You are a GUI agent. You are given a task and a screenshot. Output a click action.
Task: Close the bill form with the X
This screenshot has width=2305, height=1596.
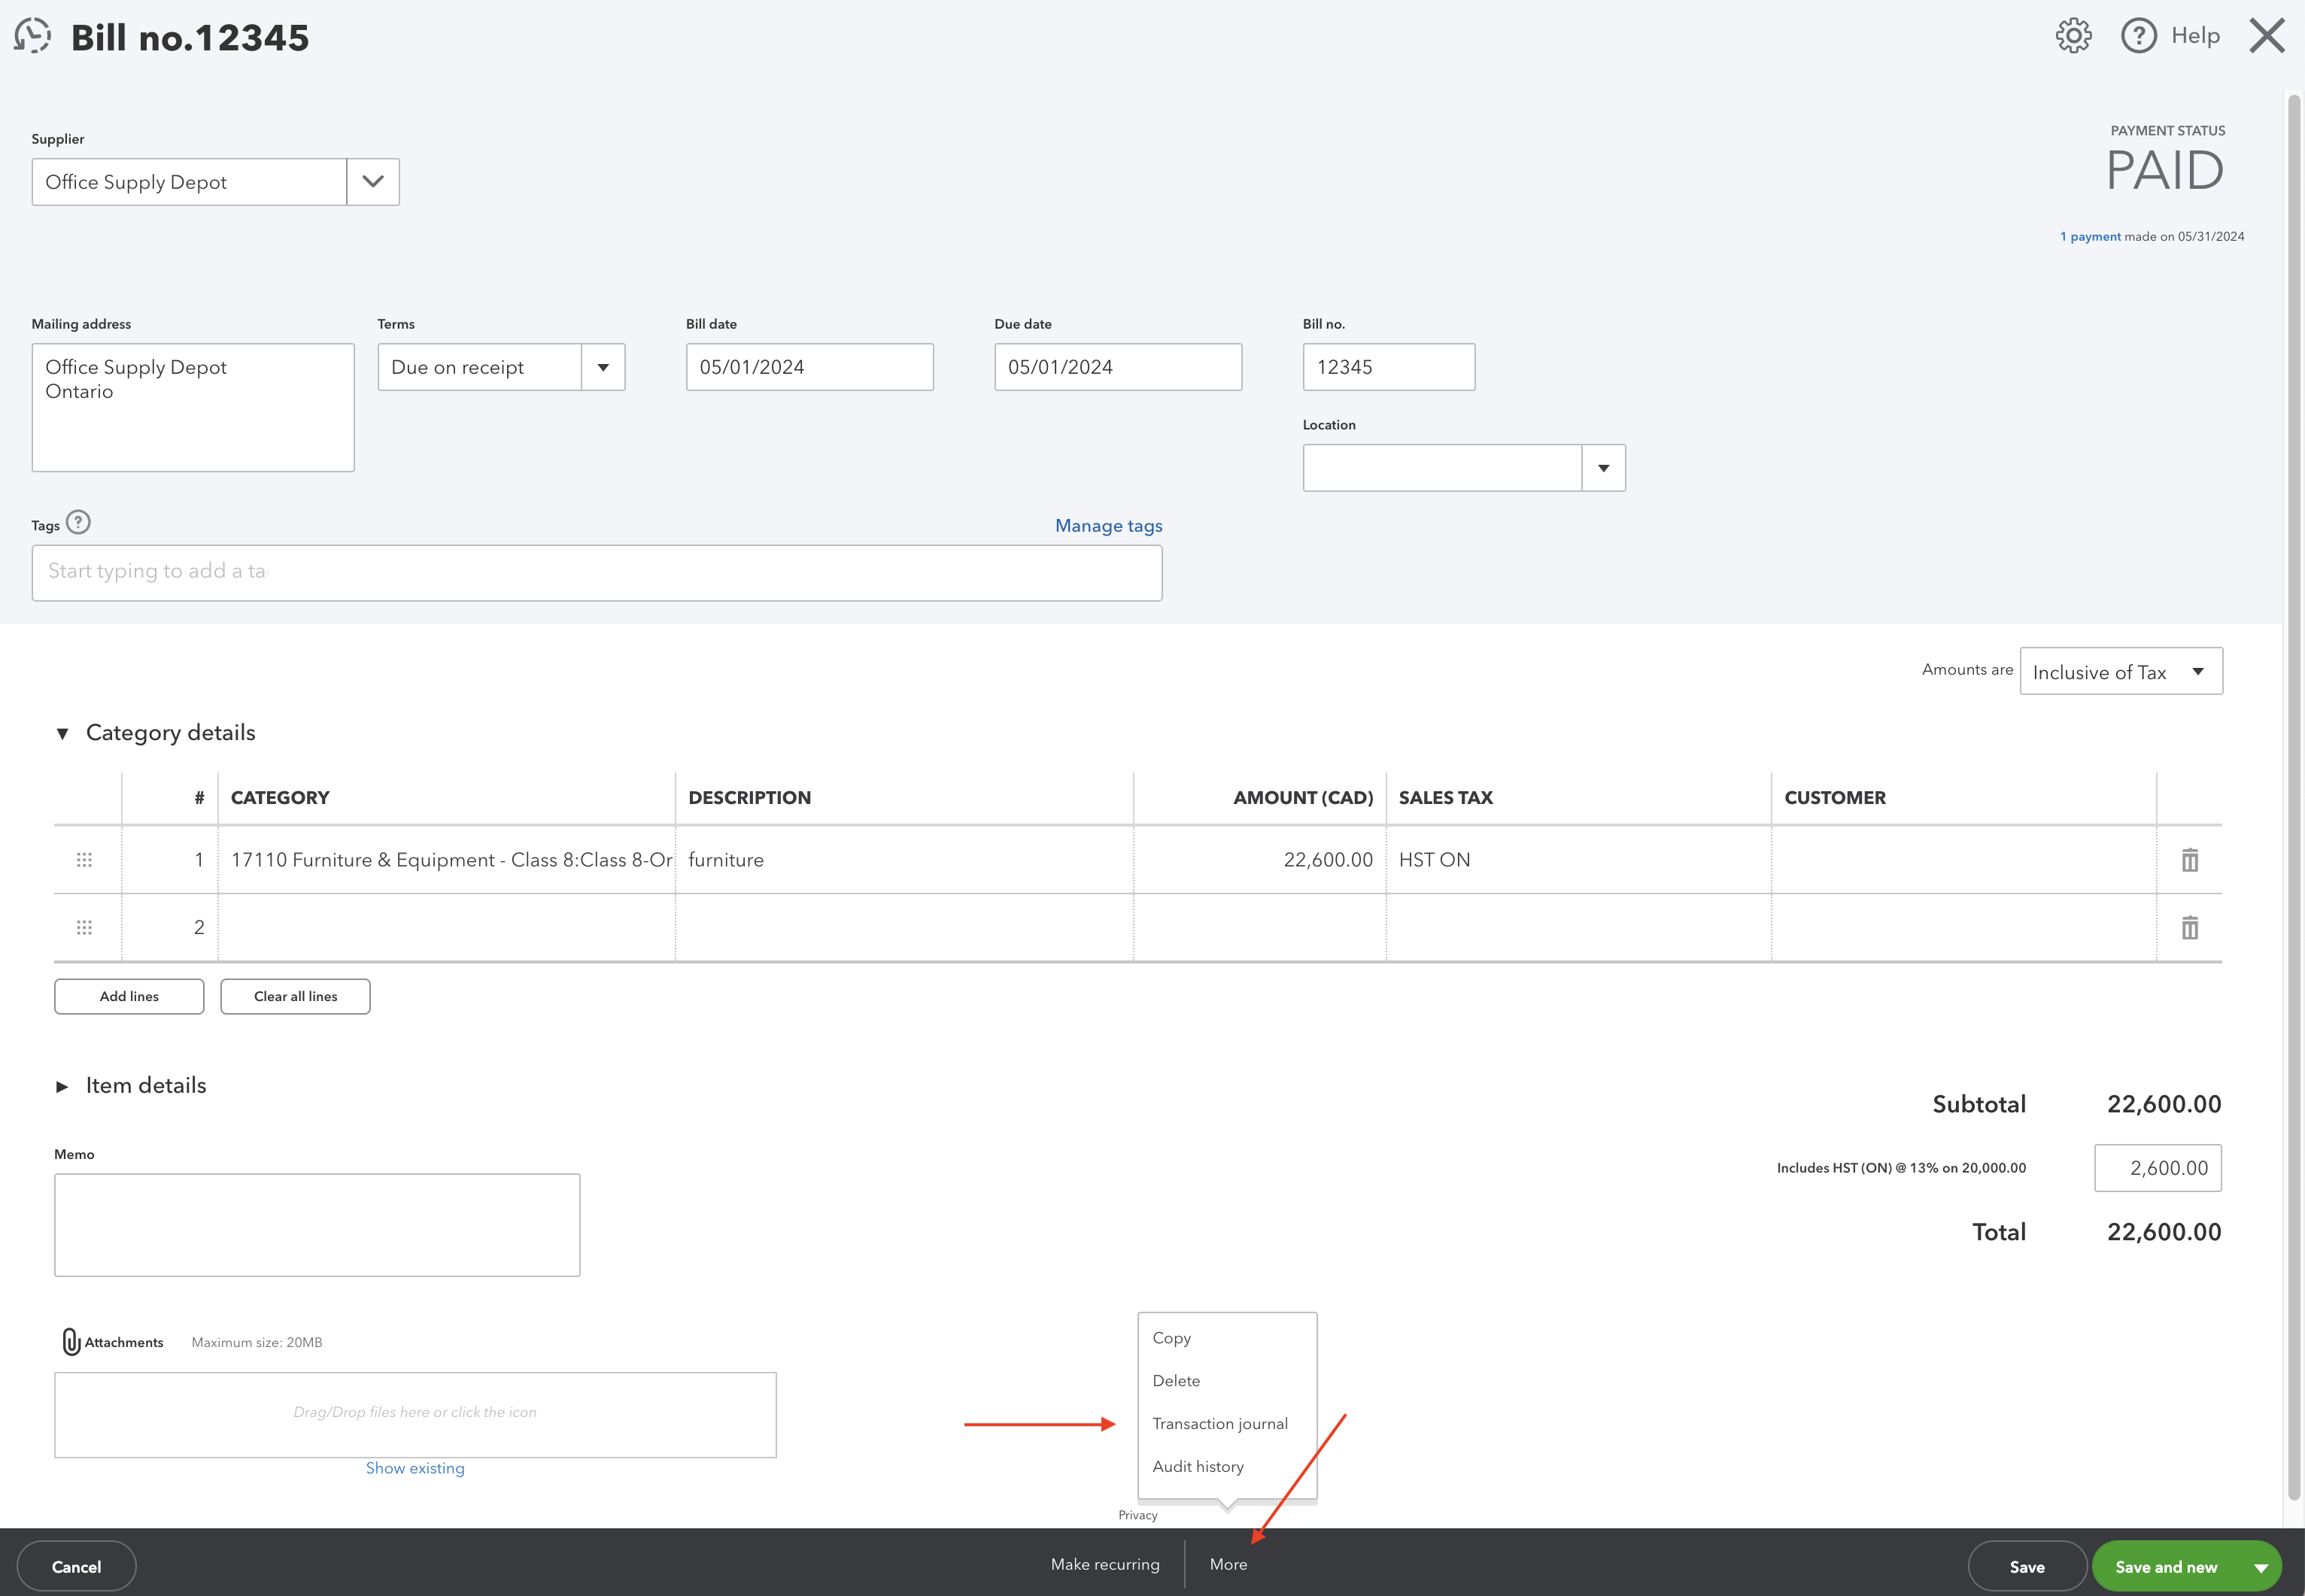[x=2266, y=35]
